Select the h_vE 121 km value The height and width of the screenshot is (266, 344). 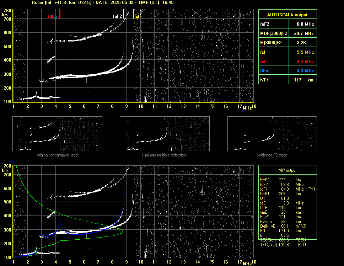tap(283, 217)
